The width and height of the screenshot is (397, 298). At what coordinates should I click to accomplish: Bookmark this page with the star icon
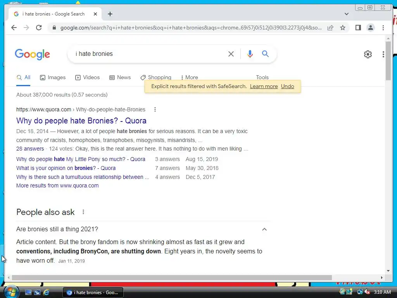click(343, 28)
